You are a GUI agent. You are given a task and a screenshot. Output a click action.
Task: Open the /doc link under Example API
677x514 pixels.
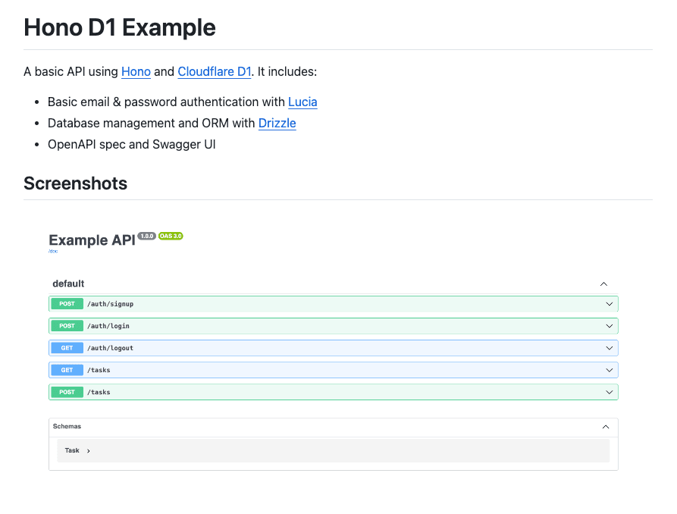[53, 251]
